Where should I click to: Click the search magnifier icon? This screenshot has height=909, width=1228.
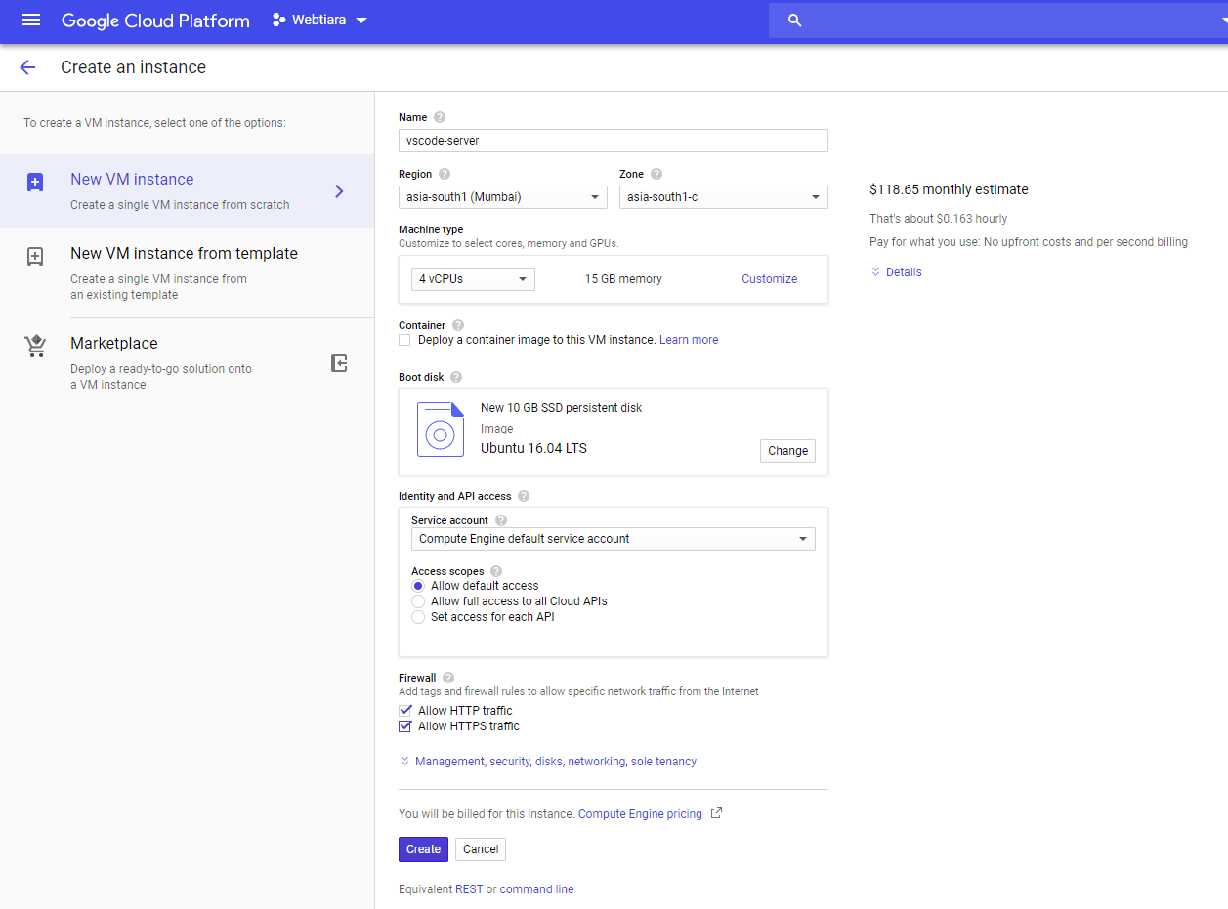pyautogui.click(x=794, y=20)
